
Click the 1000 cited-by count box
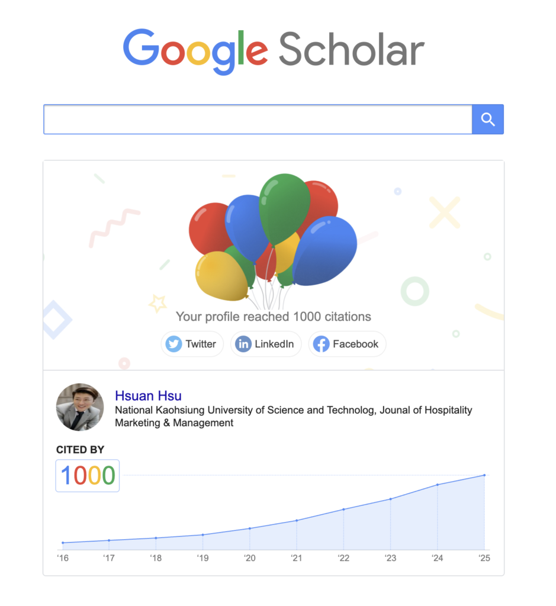88,475
